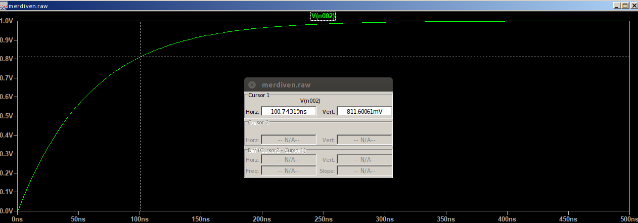Image resolution: width=638 pixels, height=223 pixels.
Task: Click the 0.9V vertical axis label
Action: click(x=6, y=40)
